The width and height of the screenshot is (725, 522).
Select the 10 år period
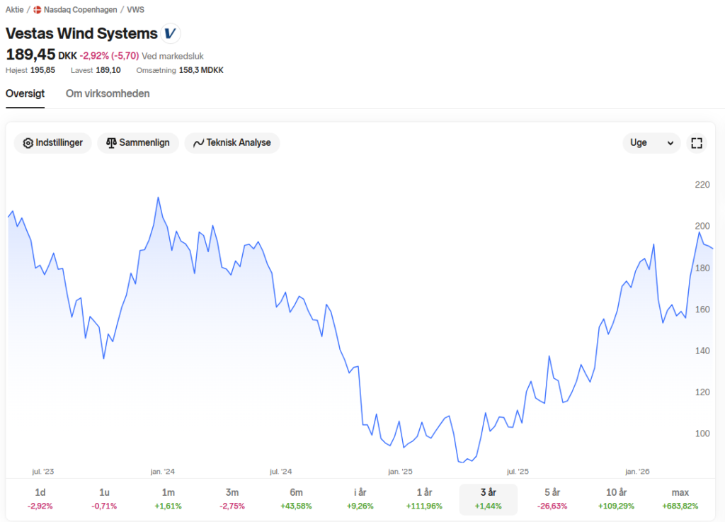tap(617, 499)
